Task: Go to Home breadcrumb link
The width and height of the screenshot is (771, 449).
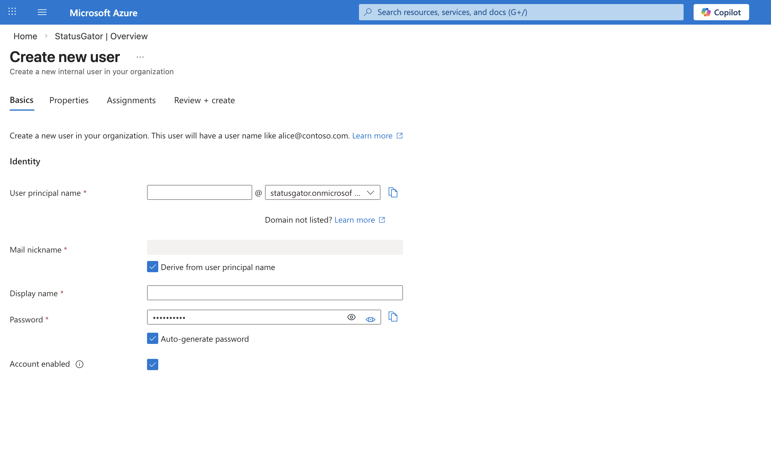Action: 25,36
